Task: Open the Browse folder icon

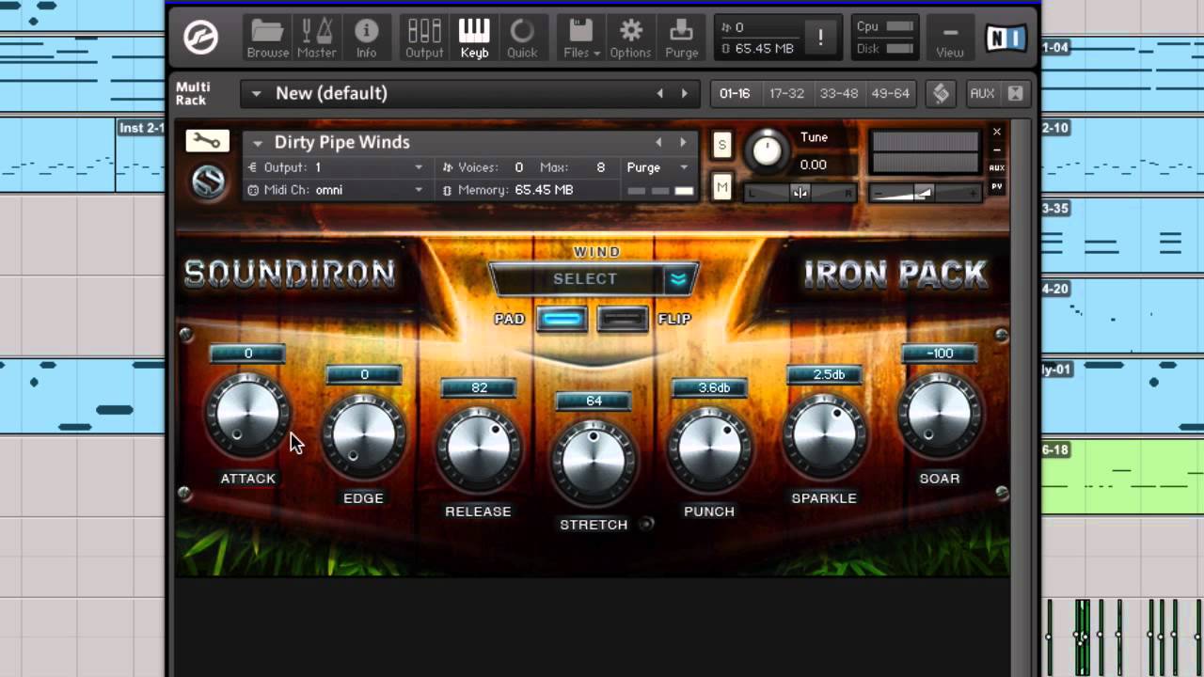Action: (x=267, y=39)
